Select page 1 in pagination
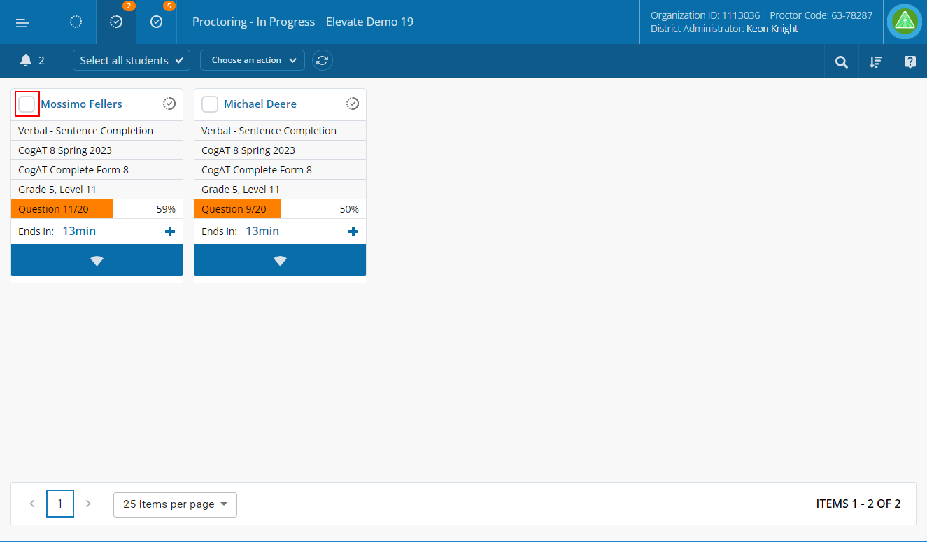 coord(60,504)
